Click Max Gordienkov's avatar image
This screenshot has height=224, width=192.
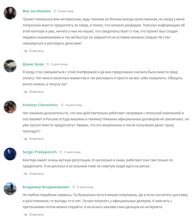pyautogui.click(x=10, y=13)
